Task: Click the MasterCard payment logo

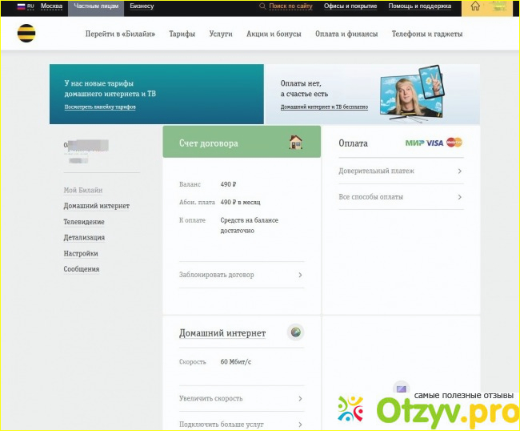Action: click(x=454, y=143)
